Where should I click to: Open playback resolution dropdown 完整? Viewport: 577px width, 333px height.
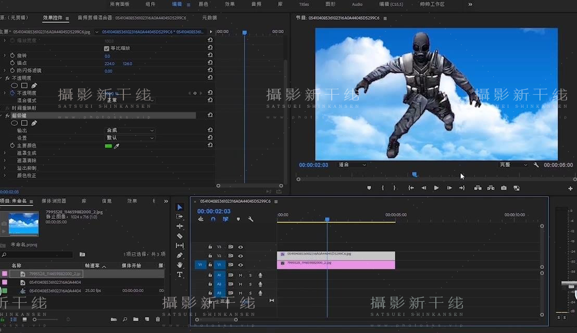(513, 164)
